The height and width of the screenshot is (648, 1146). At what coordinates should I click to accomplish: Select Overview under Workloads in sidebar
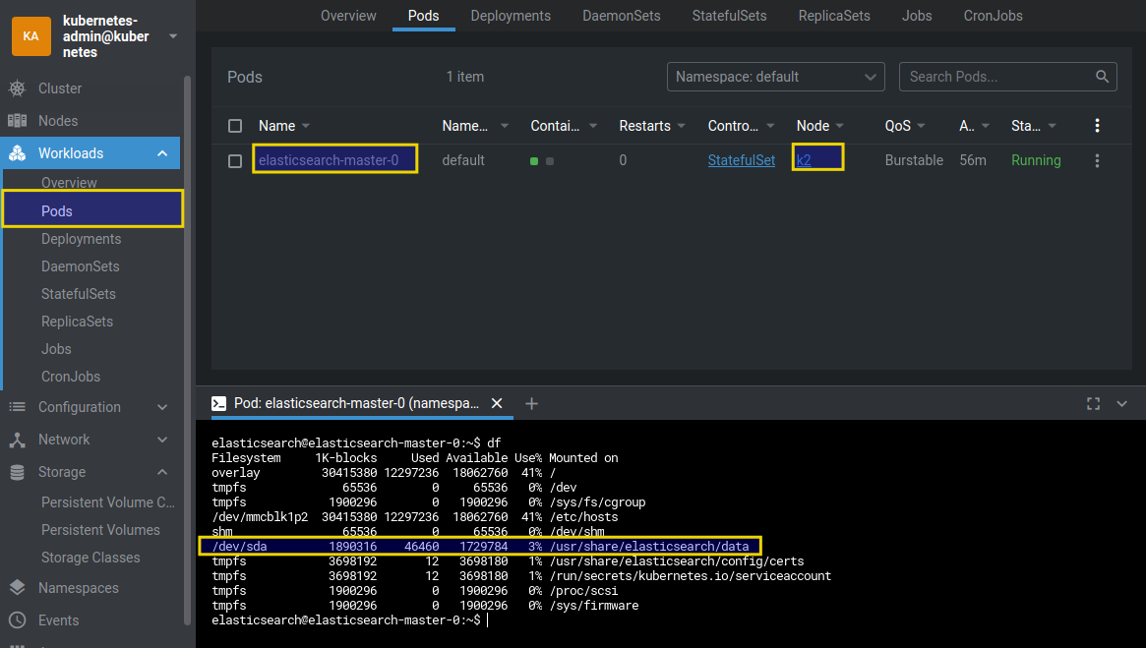pyautogui.click(x=69, y=183)
